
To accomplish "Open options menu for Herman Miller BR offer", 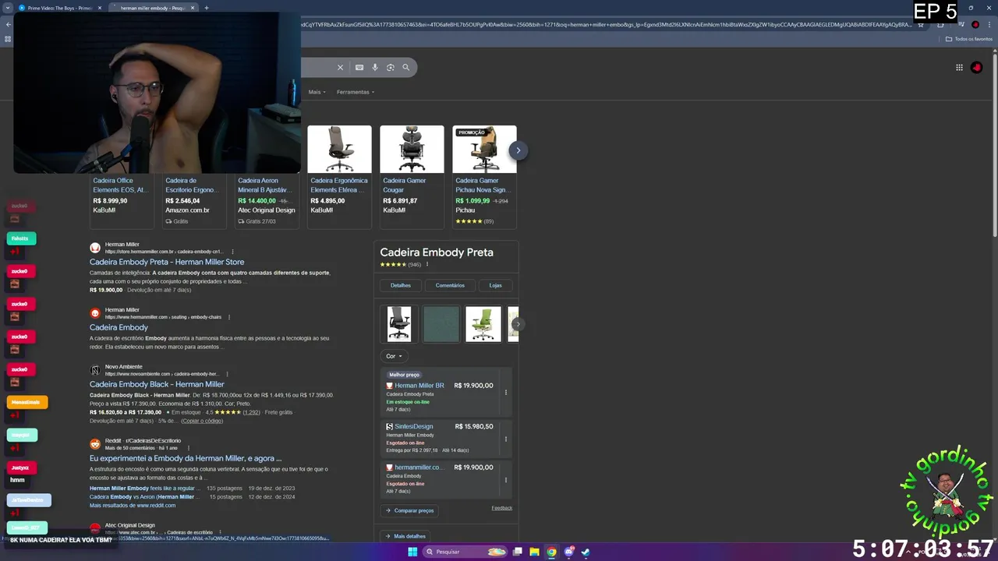I will (506, 393).
